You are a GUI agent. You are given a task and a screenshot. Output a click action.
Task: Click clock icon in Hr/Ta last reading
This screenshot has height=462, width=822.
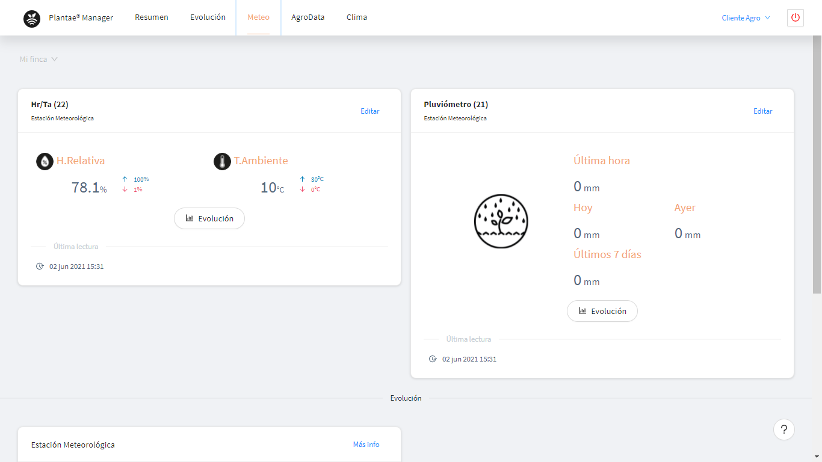click(x=40, y=266)
